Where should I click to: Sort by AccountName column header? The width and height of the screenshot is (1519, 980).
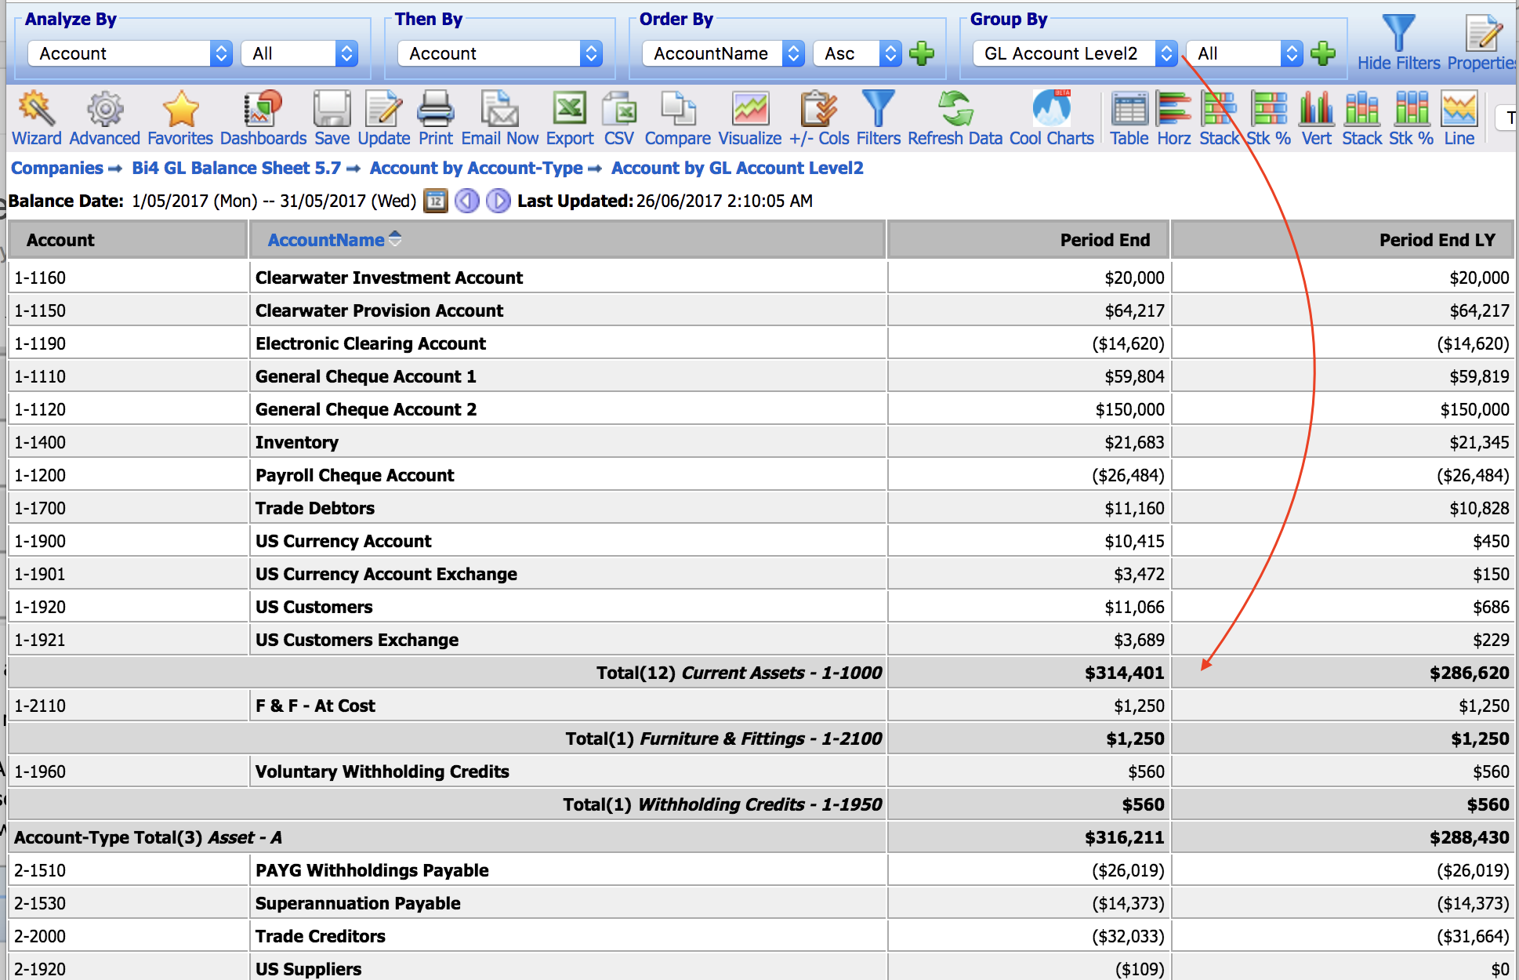tap(326, 240)
